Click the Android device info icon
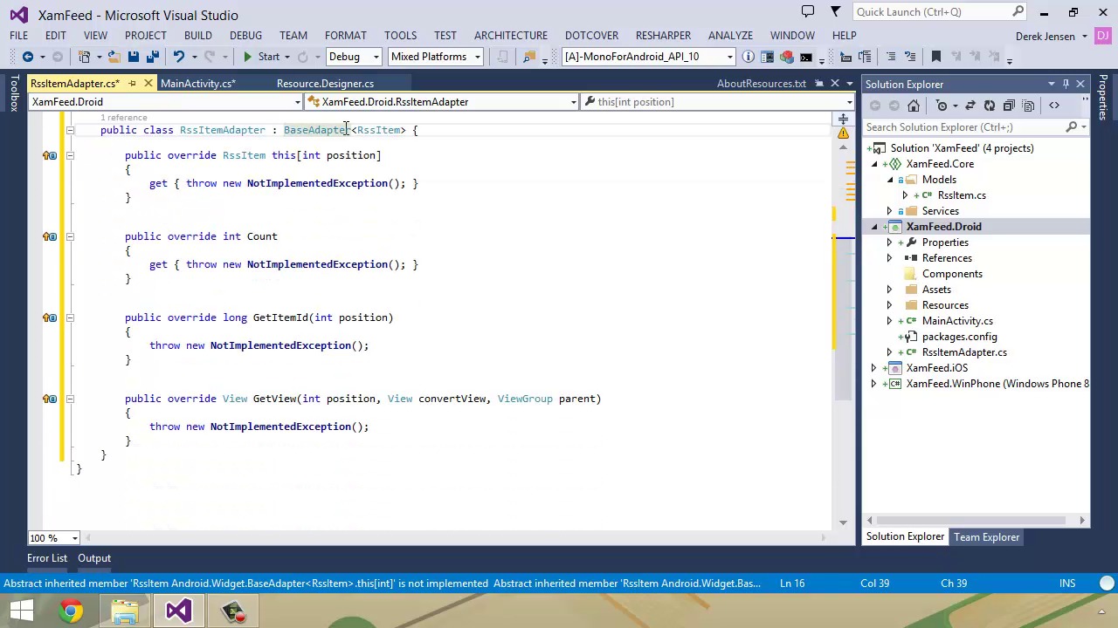This screenshot has height=628, width=1118. point(749,57)
